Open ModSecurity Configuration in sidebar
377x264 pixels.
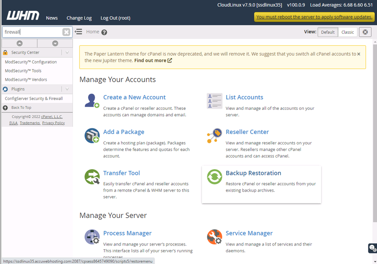(x=31, y=62)
